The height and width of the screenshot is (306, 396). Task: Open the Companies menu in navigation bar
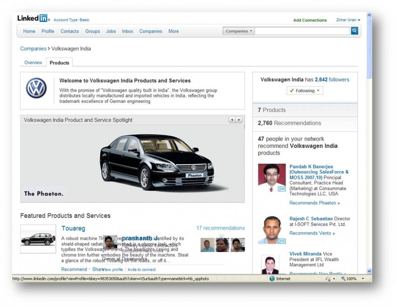[151, 31]
